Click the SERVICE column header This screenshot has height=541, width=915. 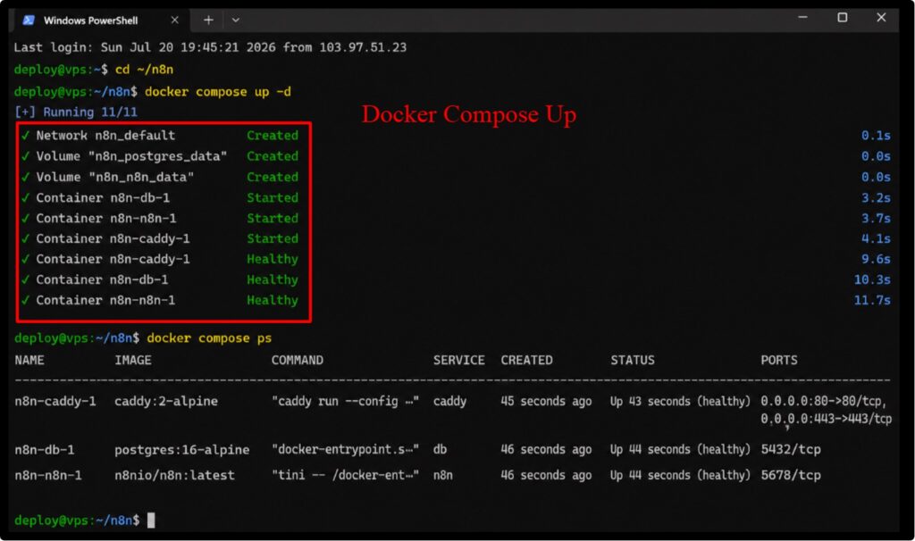click(458, 361)
